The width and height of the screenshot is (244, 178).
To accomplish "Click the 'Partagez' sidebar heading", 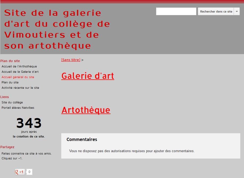I will click(7, 147).
